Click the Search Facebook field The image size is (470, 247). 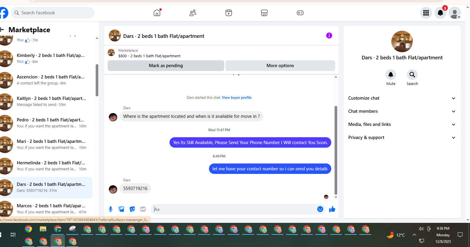point(53,13)
